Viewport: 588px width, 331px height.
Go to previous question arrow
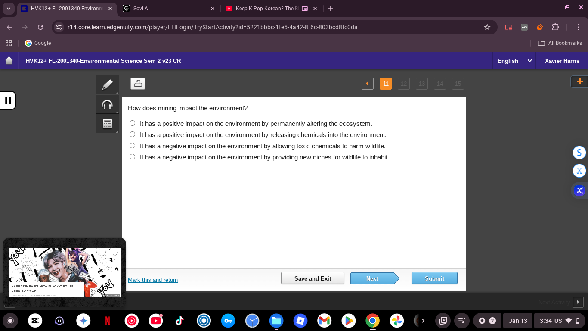(367, 84)
